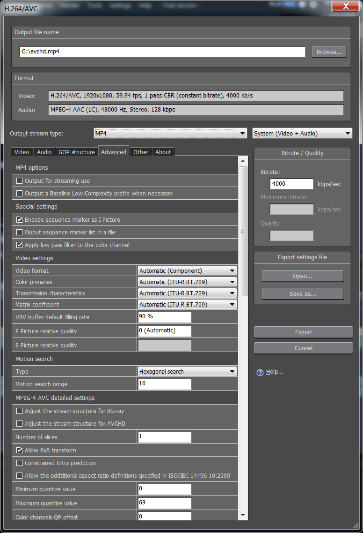Click the P Picture relative quality field
The width and height of the screenshot is (363, 533).
point(165,331)
